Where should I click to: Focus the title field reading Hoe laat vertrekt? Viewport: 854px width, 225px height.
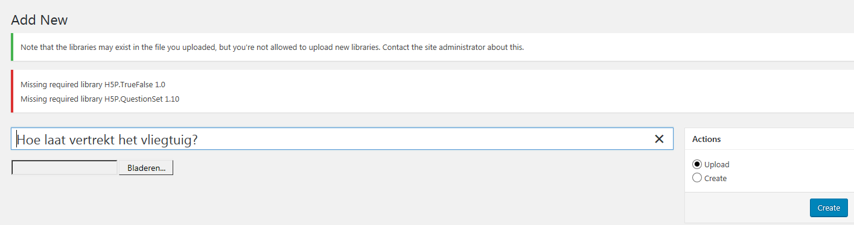pyautogui.click(x=342, y=139)
